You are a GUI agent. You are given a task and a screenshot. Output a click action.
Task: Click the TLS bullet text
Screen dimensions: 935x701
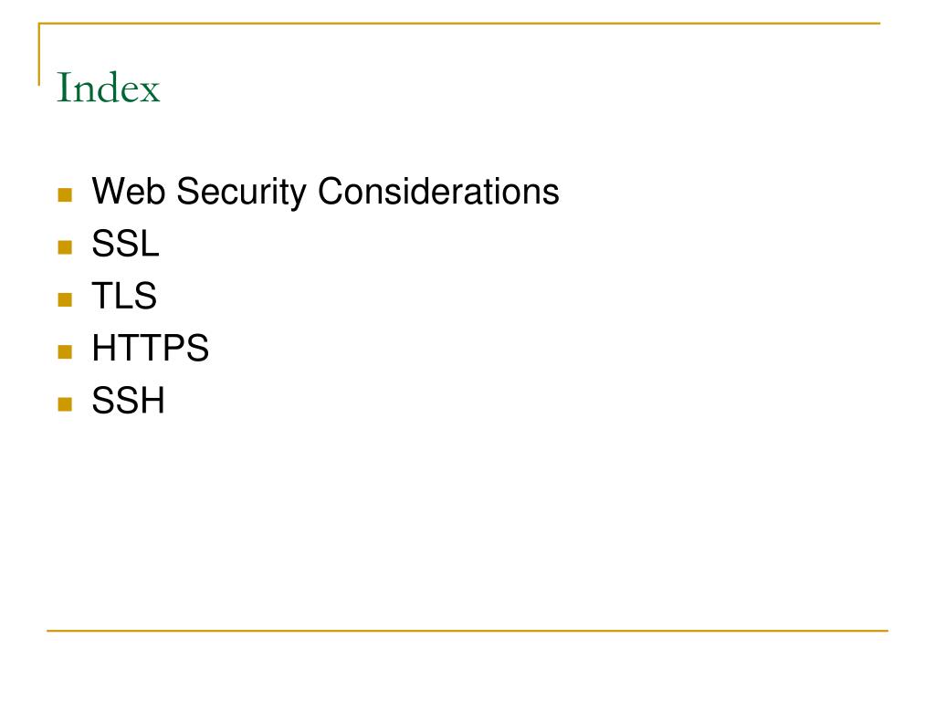click(124, 296)
